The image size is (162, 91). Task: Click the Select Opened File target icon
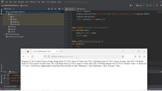[x=49, y=9]
